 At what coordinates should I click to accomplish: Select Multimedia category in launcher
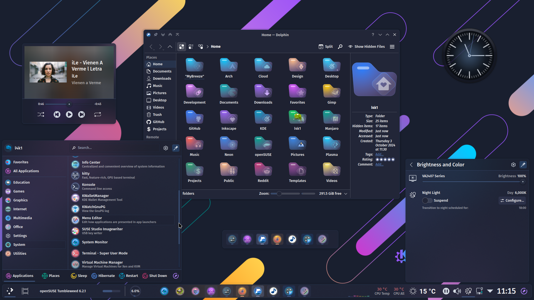click(35, 218)
